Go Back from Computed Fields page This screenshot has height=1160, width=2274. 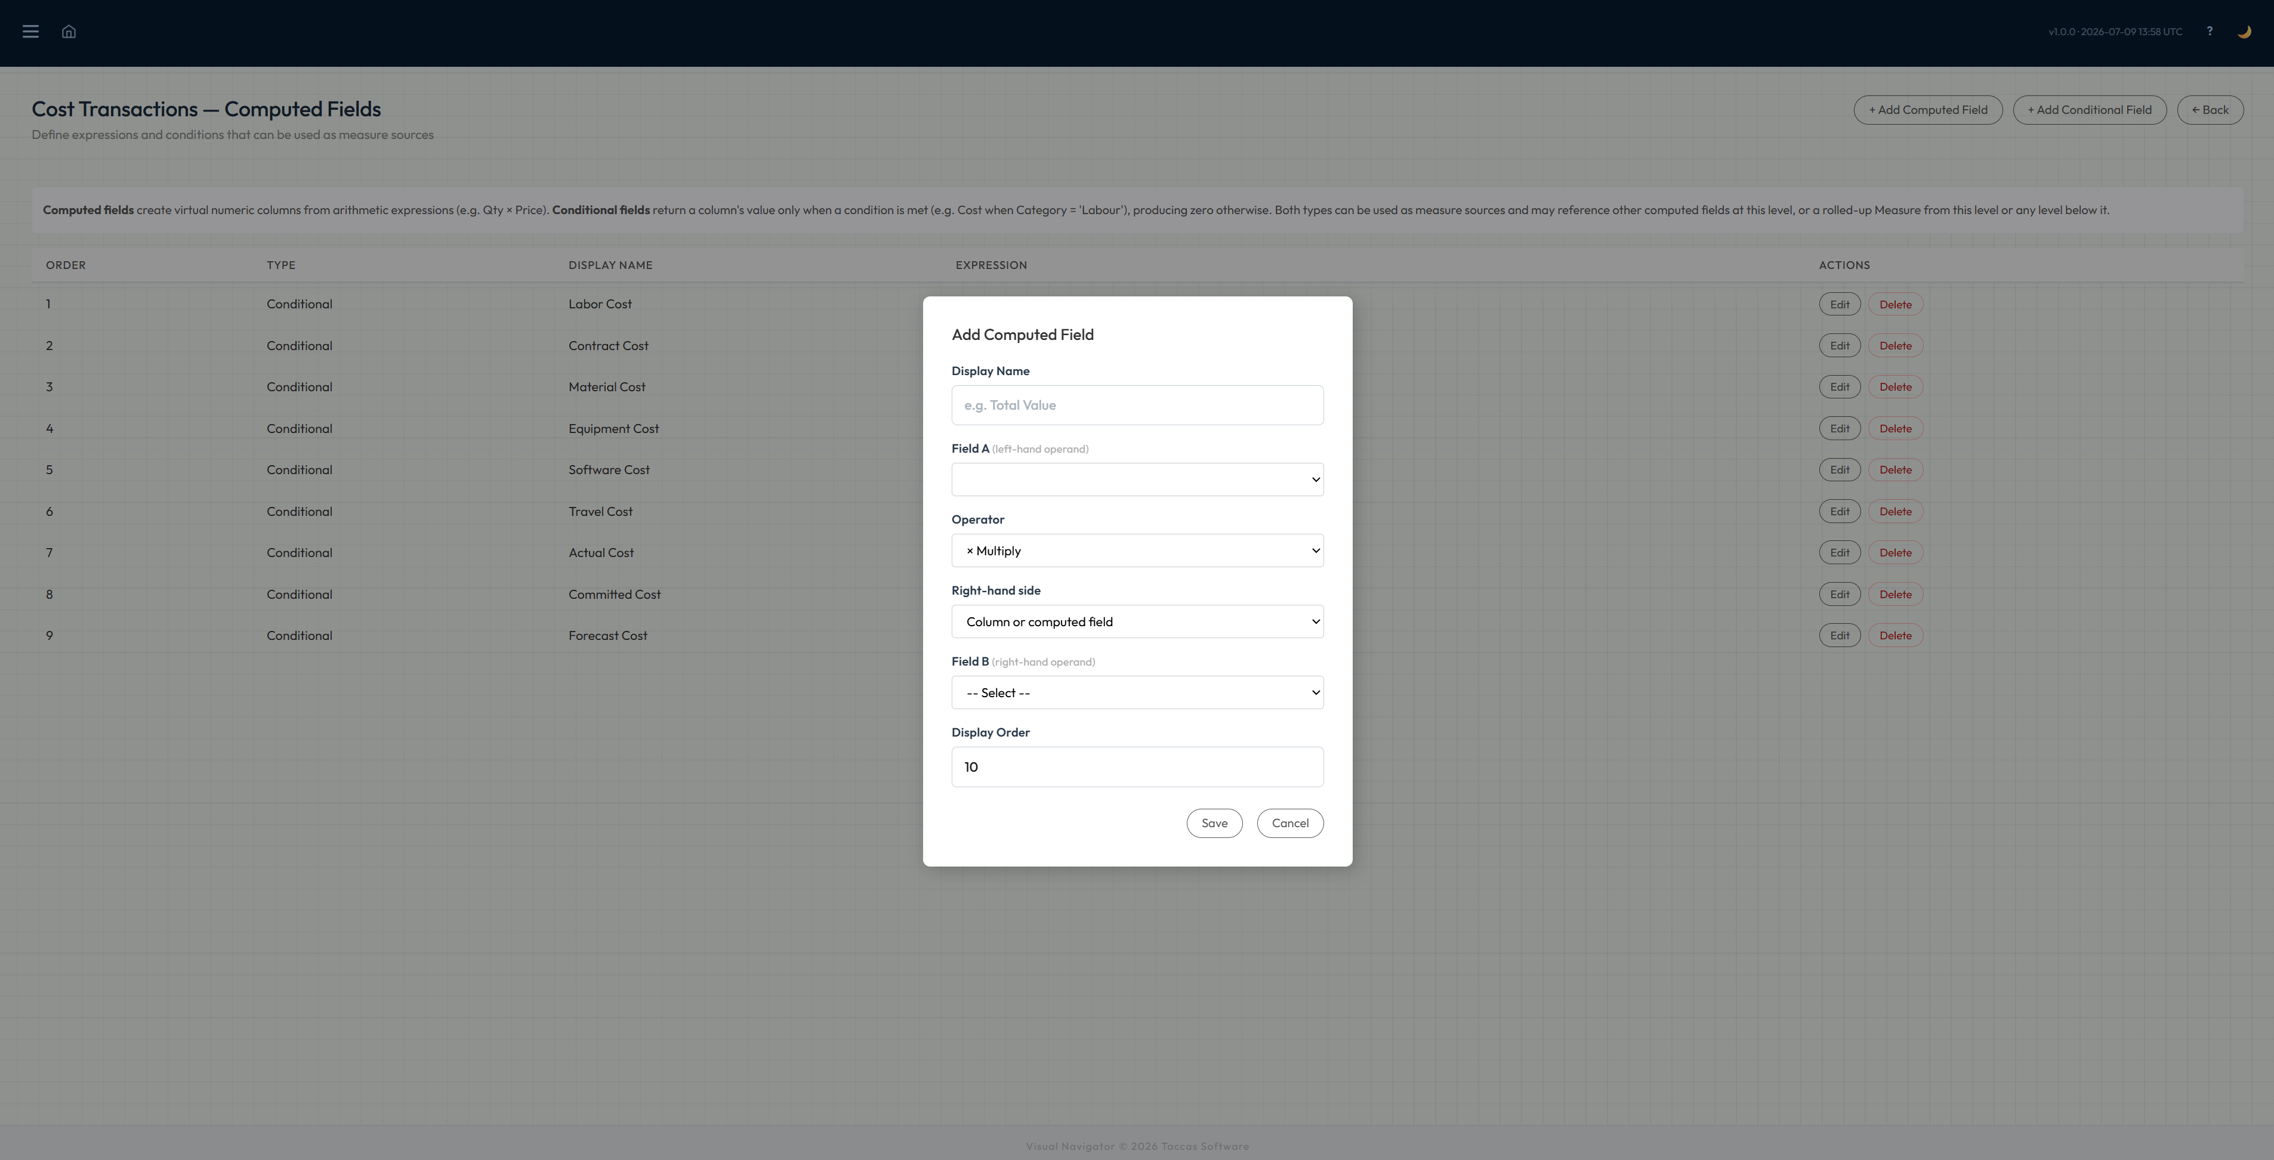(2210, 110)
